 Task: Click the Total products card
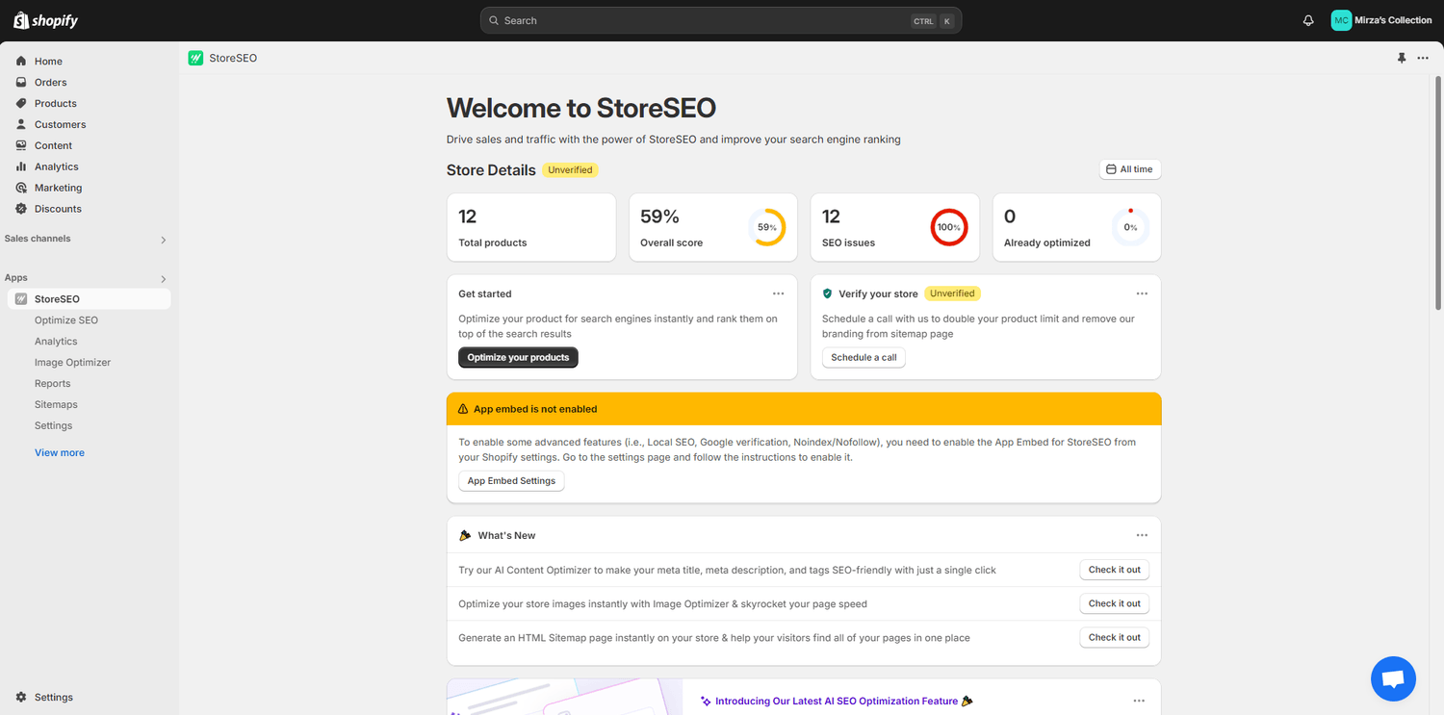pyautogui.click(x=531, y=227)
